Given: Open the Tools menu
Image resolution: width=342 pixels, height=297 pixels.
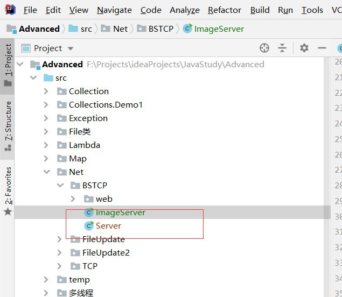Looking at the screenshot, I should coord(312,10).
